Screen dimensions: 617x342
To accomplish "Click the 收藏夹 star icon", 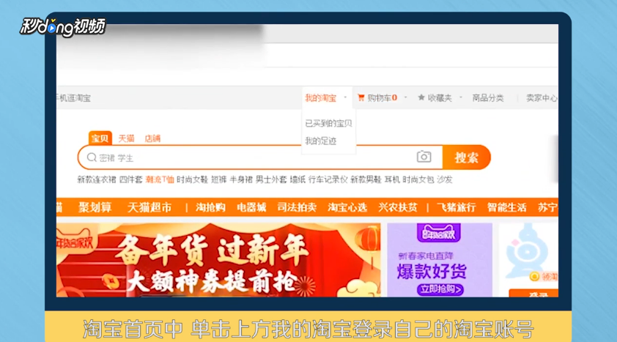I will (421, 97).
